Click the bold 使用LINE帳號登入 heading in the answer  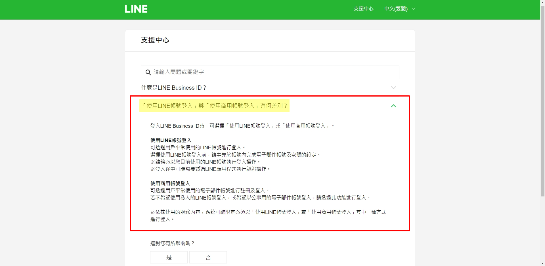pyautogui.click(x=171, y=140)
